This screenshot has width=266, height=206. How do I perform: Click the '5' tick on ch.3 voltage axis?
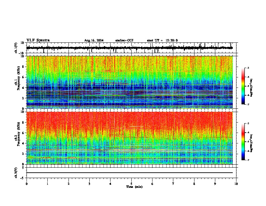[24, 168]
